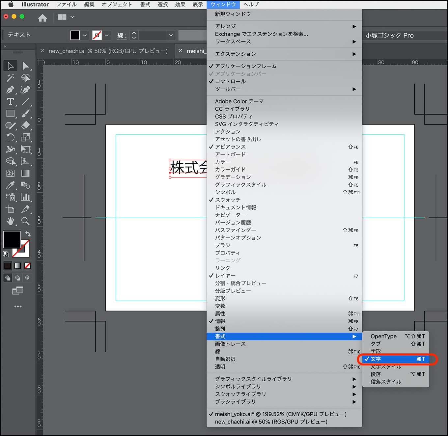Expand the アレンジ submenu
448x436 pixels.
click(x=284, y=26)
